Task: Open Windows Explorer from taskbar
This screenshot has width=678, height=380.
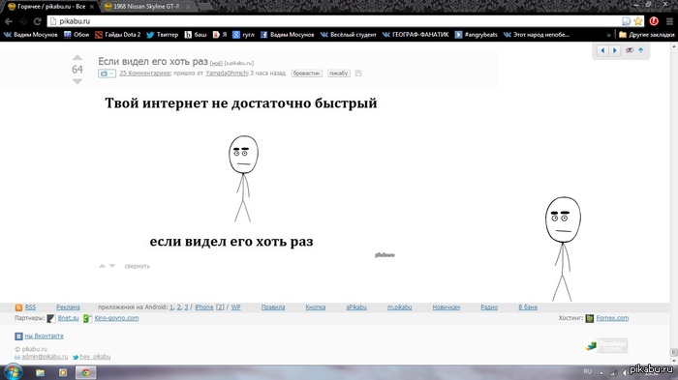Action: (41, 372)
